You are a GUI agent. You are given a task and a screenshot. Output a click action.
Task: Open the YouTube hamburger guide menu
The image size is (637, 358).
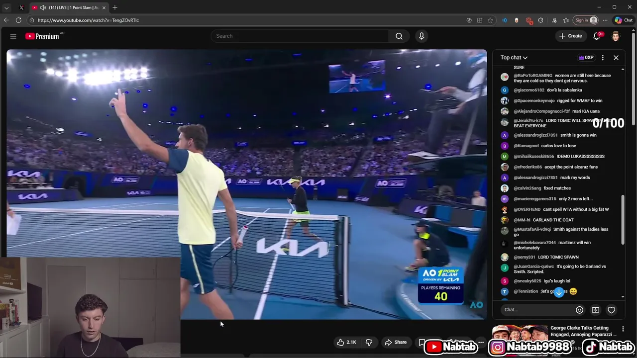[x=13, y=36]
